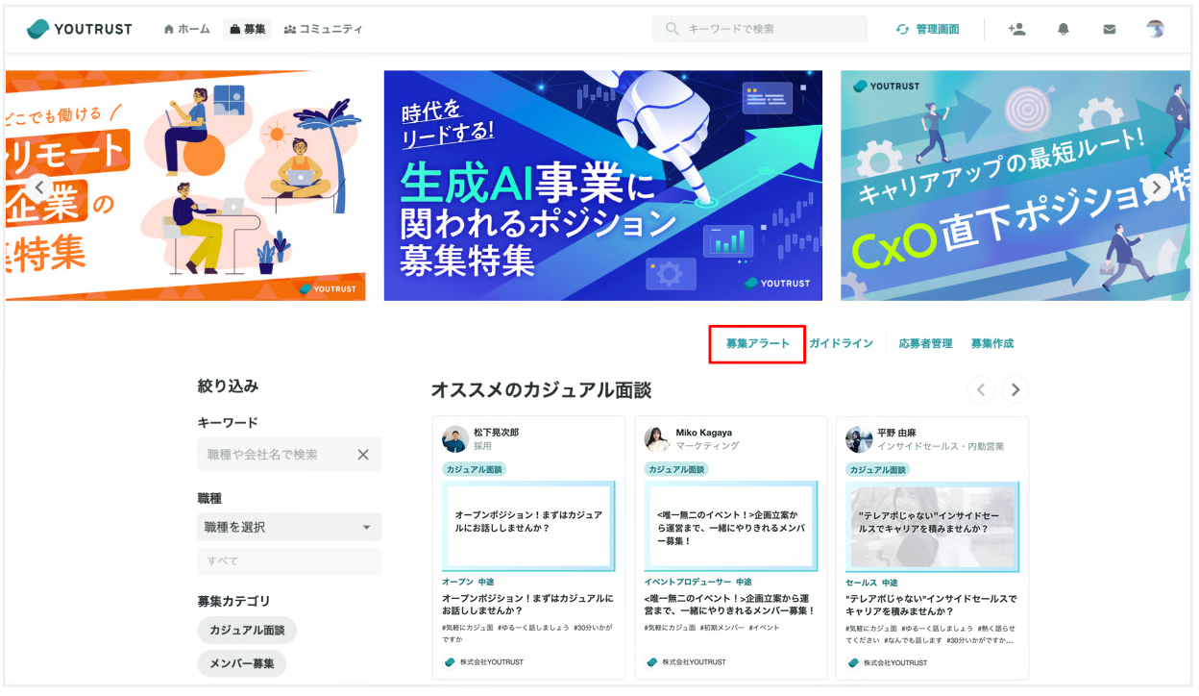Viewport: 1199px width, 696px height.
Task: Open the CxO直下ポジション banner
Action: point(1015,186)
